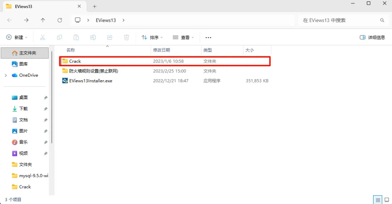Open the 新建 (New) dropdown
Viewport: 392px width, 204px height.
[17, 37]
